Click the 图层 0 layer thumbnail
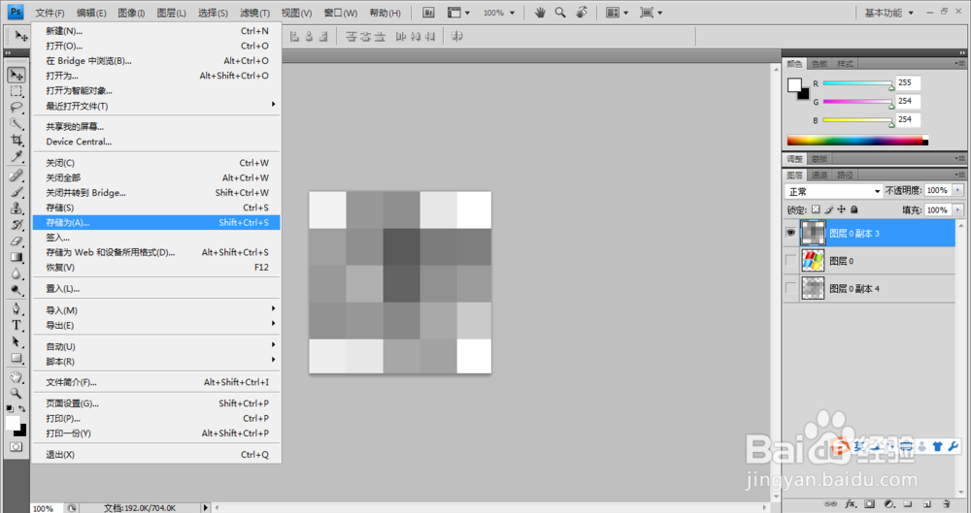The height and width of the screenshot is (513, 971). pos(813,261)
